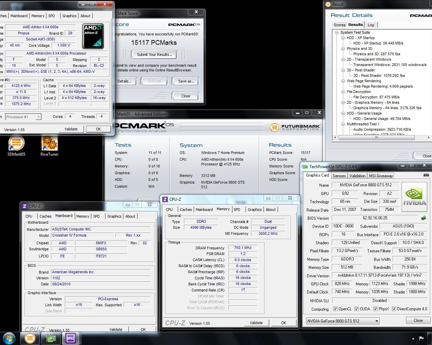
Task: Collapse the 3D - Pixel Shader node
Action: pyautogui.click(x=343, y=70)
